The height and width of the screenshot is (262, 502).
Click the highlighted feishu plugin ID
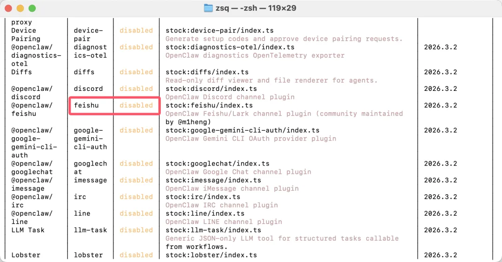coord(86,105)
